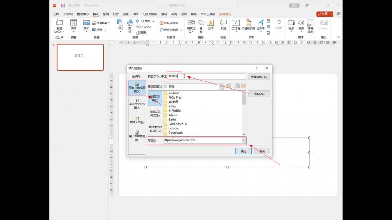This screenshot has width=392, height=220.
Task: Choose 本文档中的位置 link target icon
Action: (137, 100)
